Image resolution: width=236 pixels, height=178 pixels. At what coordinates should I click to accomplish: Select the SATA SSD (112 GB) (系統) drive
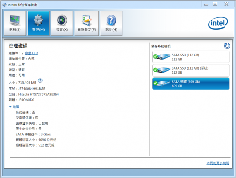(x=191, y=70)
